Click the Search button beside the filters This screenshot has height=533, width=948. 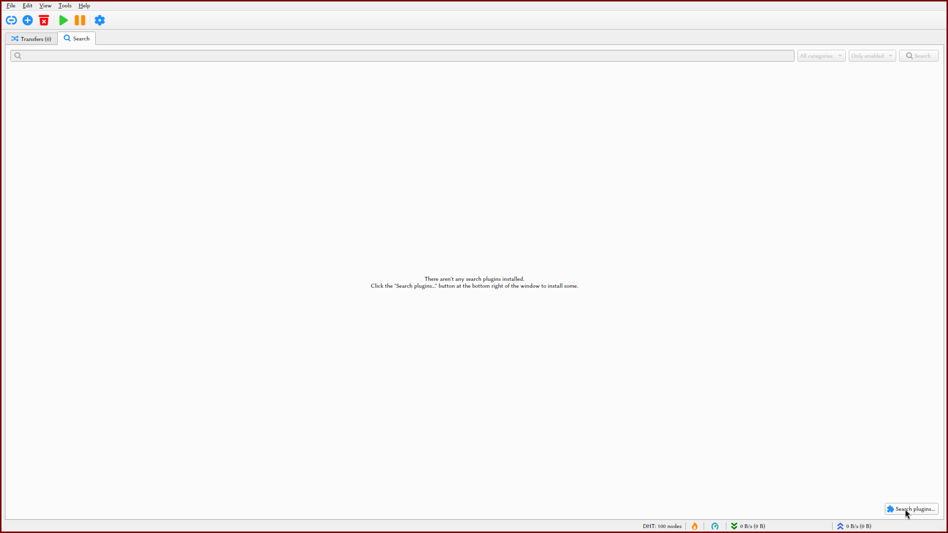click(x=918, y=56)
